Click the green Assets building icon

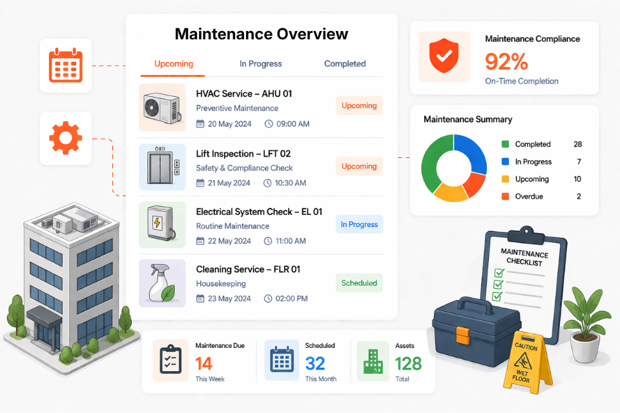tap(373, 361)
